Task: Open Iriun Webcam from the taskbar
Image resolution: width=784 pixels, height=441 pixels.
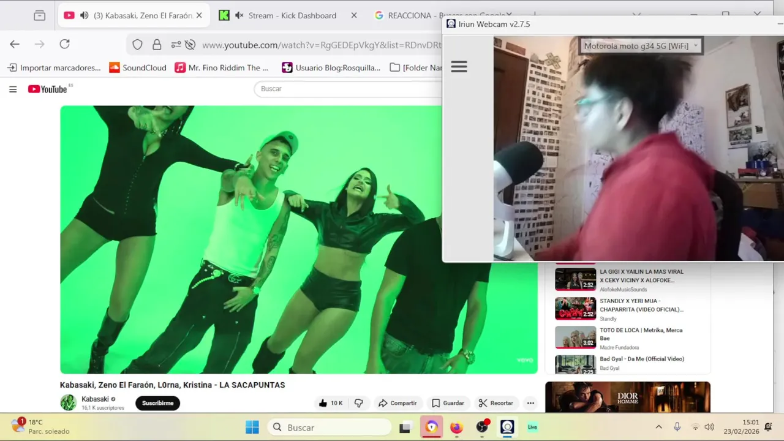Action: coord(507,428)
